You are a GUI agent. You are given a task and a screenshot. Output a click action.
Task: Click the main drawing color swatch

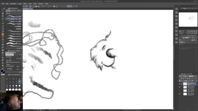tap(2, 71)
